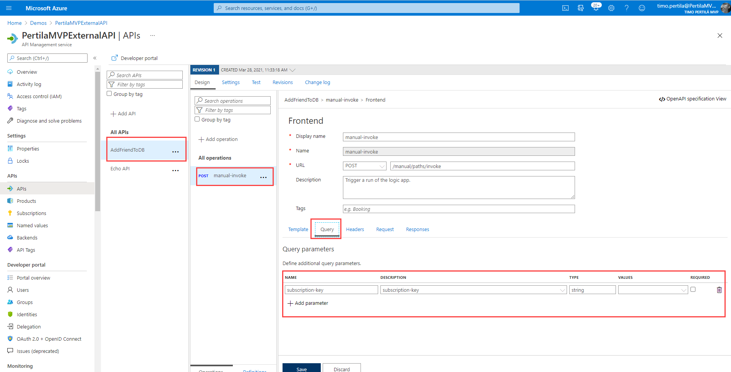The height and width of the screenshot is (372, 731).
Task: Open the portal hamburger menu
Action: pyautogui.click(x=9, y=8)
